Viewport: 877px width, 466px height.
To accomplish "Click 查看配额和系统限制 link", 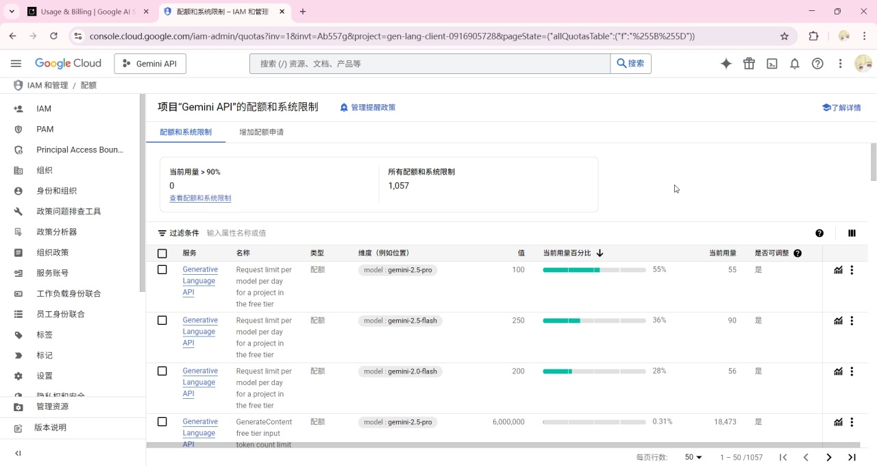I will [200, 198].
